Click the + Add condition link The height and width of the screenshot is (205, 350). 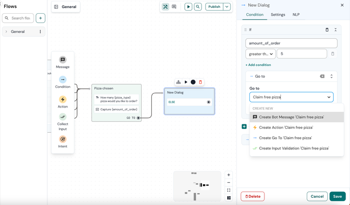[x=258, y=65]
